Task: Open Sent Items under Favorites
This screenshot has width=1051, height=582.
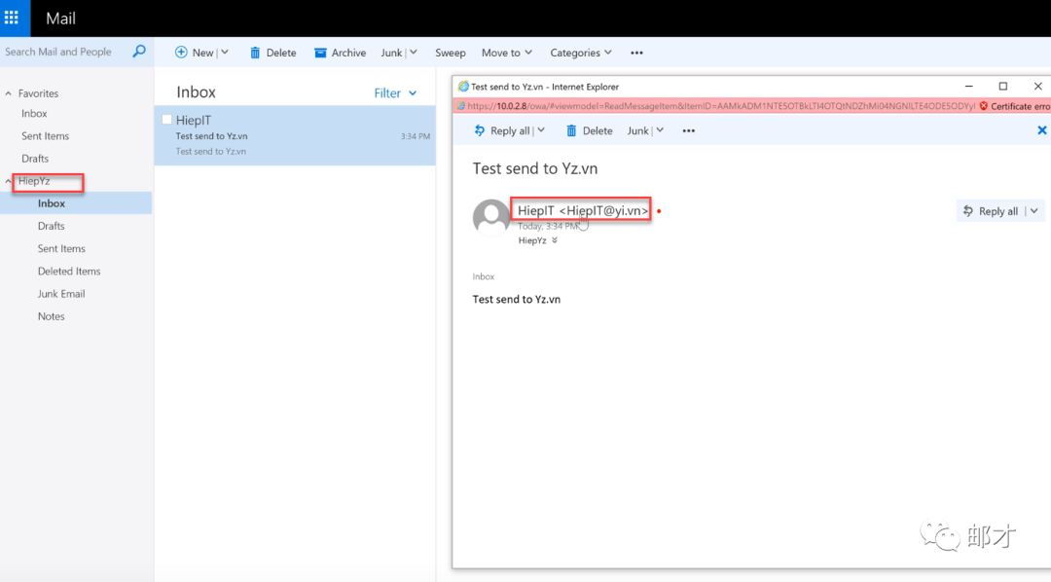Action: (45, 136)
